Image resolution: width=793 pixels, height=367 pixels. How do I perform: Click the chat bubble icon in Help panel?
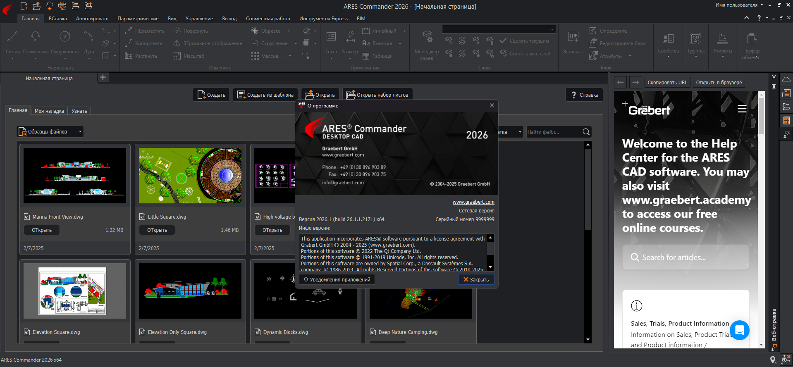click(739, 330)
